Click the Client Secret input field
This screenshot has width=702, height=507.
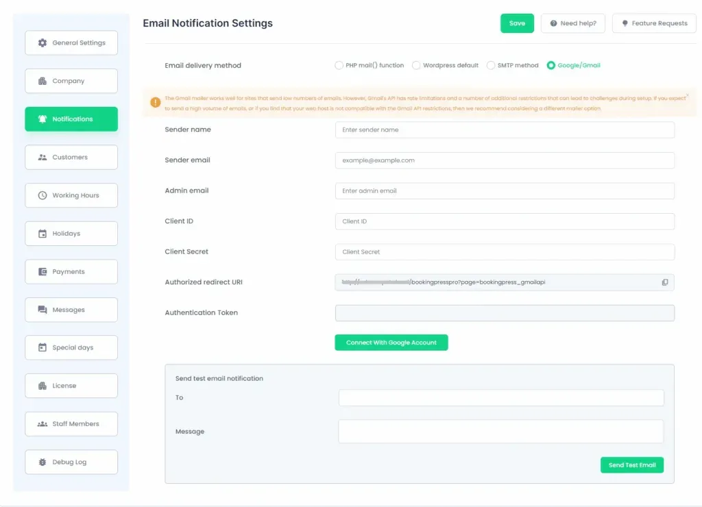(x=505, y=252)
